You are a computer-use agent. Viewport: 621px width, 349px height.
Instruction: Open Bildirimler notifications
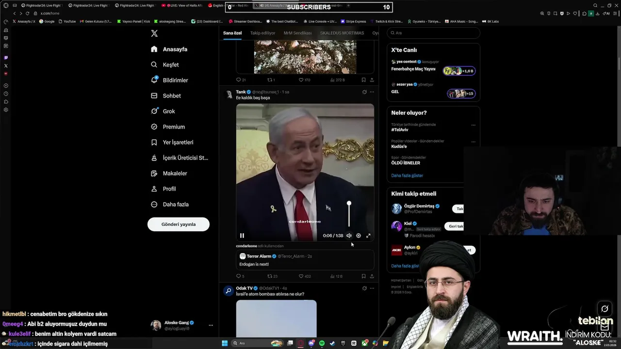(x=169, y=80)
